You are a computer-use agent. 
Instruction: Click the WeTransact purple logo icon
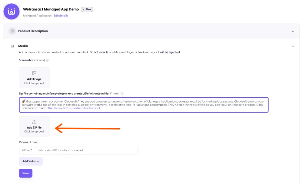point(11,11)
